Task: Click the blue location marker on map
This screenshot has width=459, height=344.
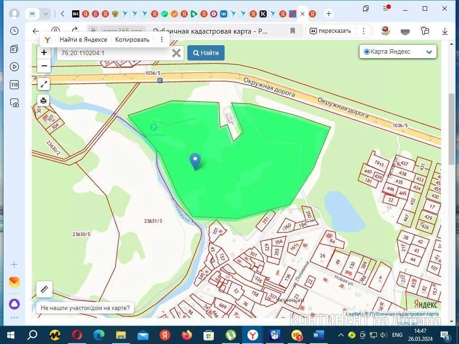Action: [x=195, y=161]
